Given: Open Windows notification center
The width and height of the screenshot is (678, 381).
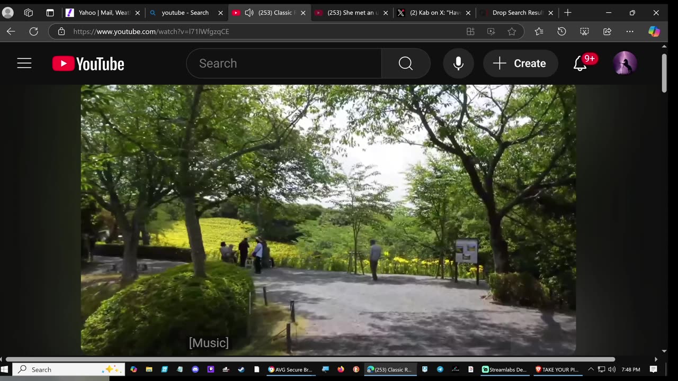Looking at the screenshot, I should [x=654, y=369].
